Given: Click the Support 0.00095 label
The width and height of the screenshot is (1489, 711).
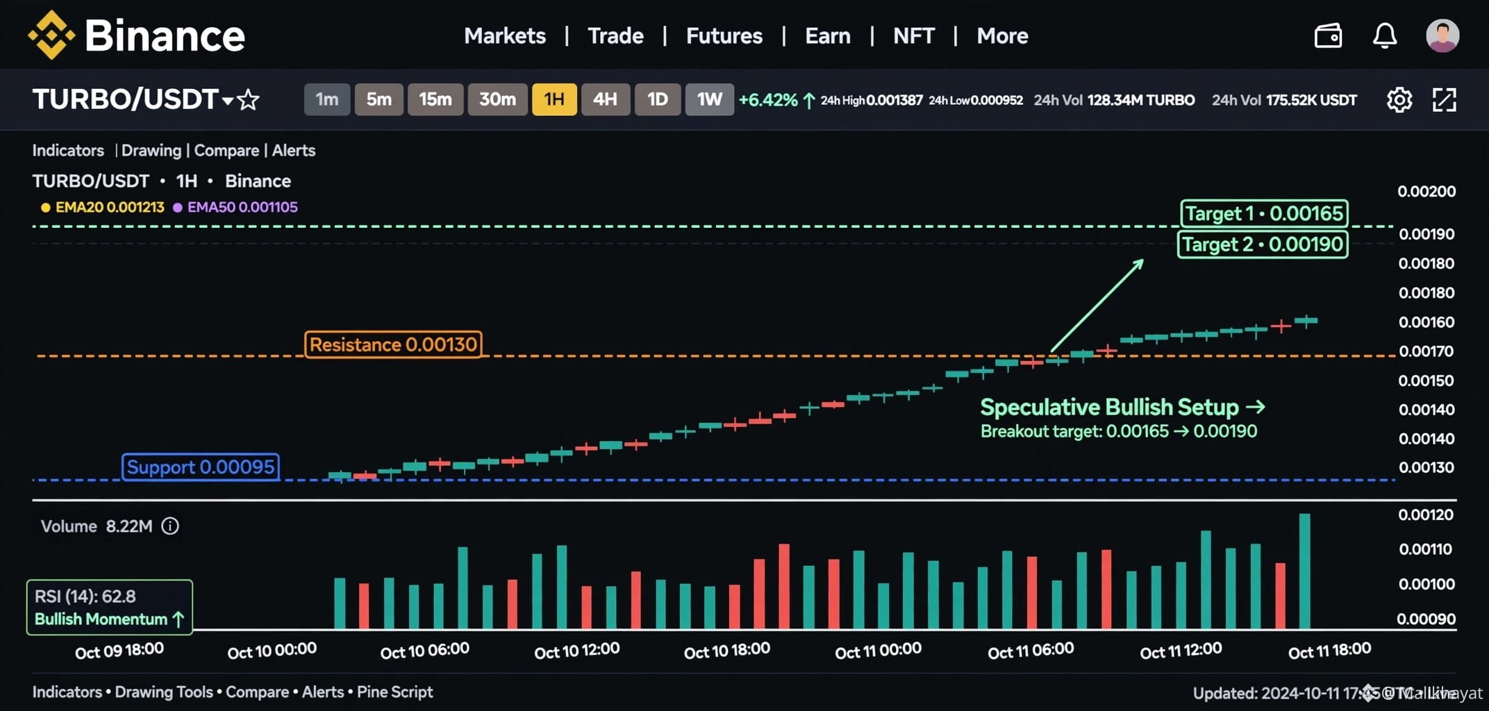Looking at the screenshot, I should tap(201, 467).
